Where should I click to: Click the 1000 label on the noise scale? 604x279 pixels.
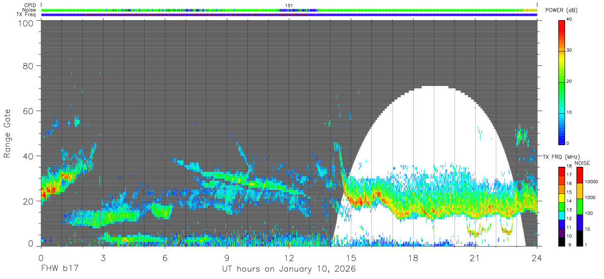click(x=590, y=197)
